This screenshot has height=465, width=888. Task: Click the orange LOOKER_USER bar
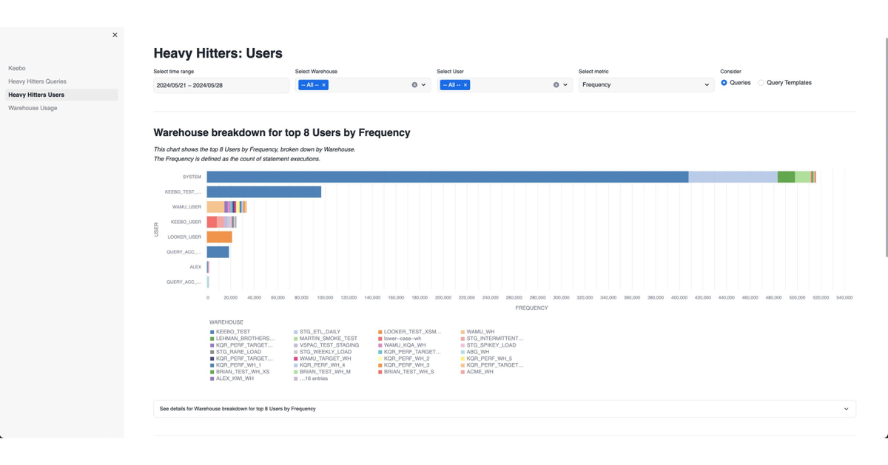pyautogui.click(x=220, y=237)
